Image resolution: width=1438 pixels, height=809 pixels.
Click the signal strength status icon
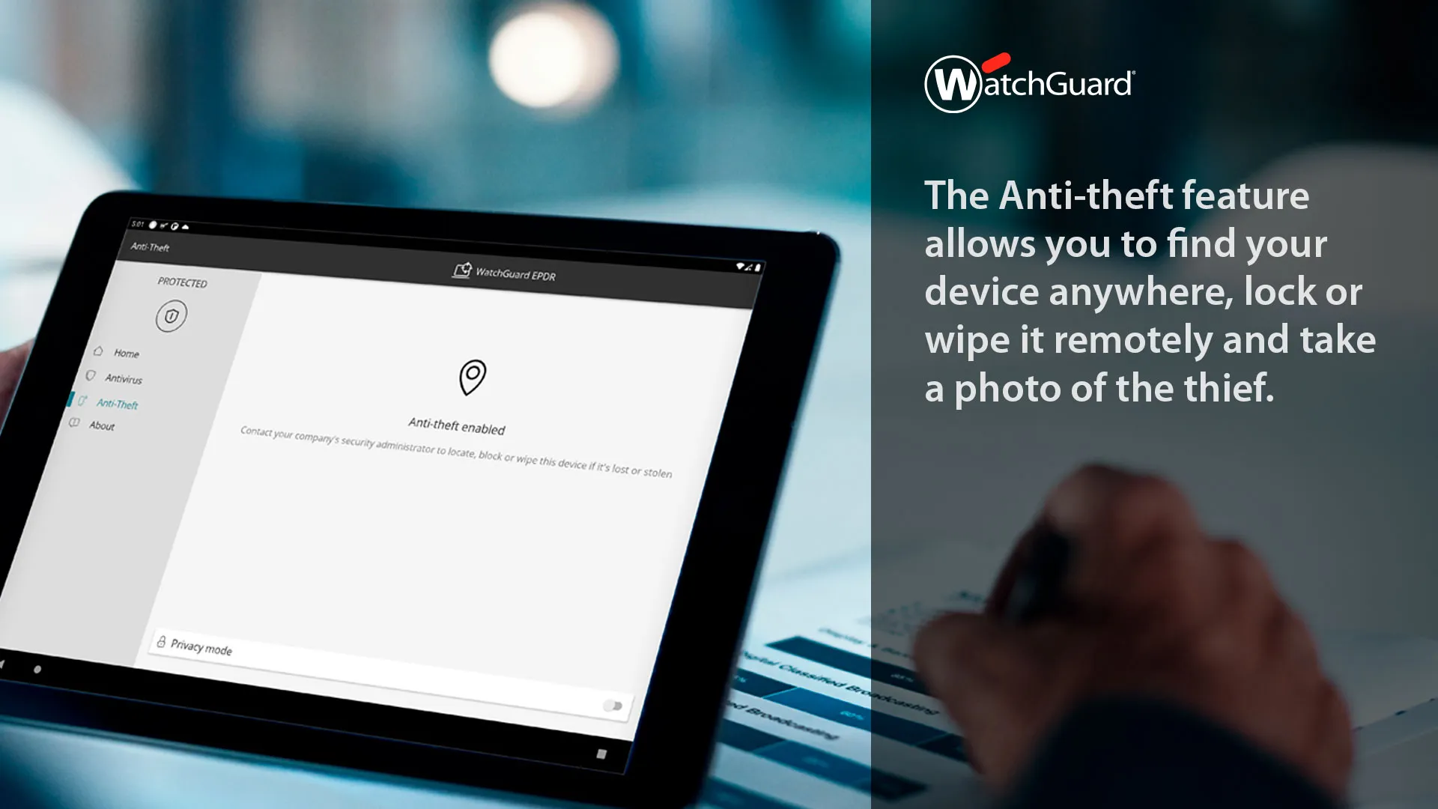pos(753,266)
